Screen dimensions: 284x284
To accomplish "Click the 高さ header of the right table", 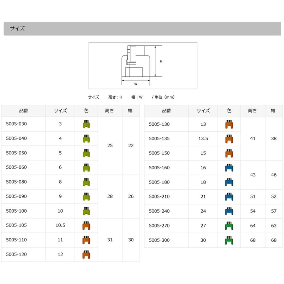I will [252, 111].
